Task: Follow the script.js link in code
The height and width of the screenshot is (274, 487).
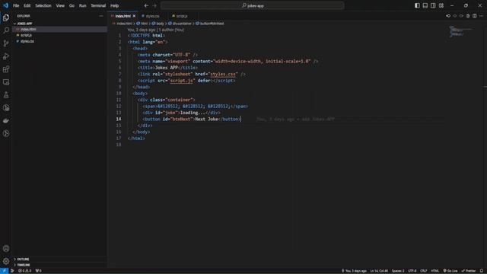Action: pos(182,81)
